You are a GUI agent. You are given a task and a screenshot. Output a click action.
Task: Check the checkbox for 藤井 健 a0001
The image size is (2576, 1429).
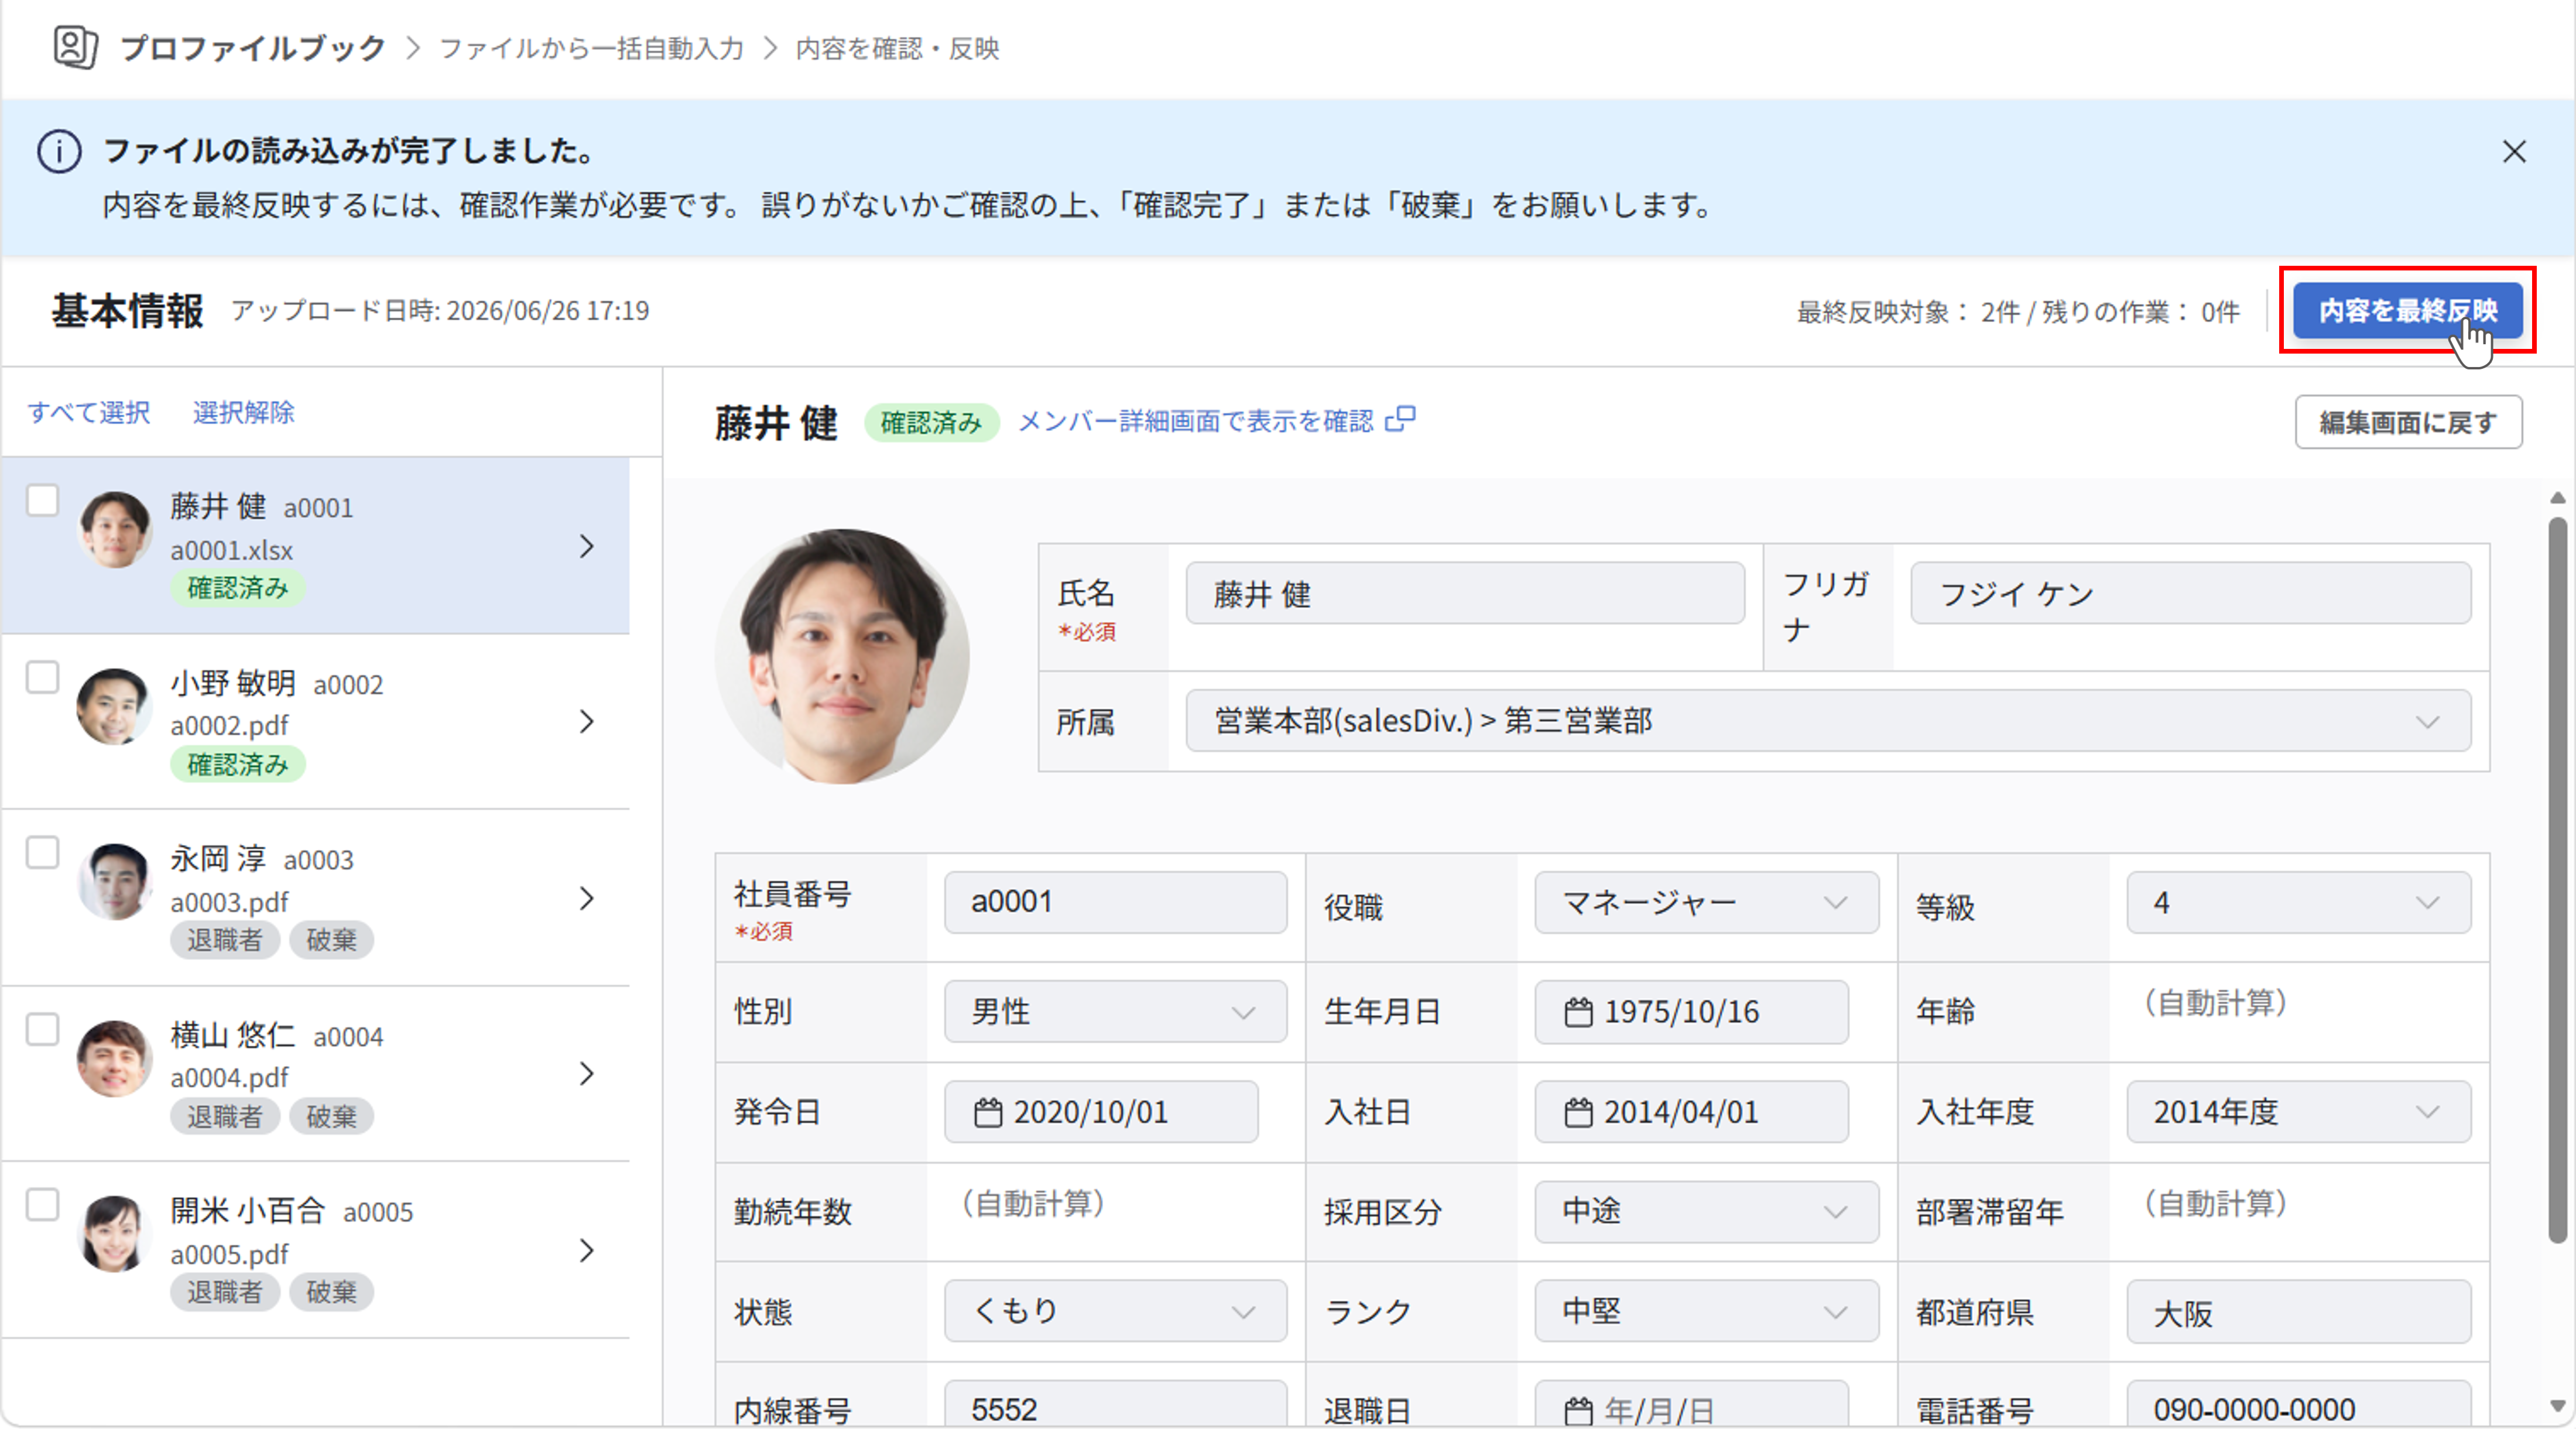click(x=42, y=500)
